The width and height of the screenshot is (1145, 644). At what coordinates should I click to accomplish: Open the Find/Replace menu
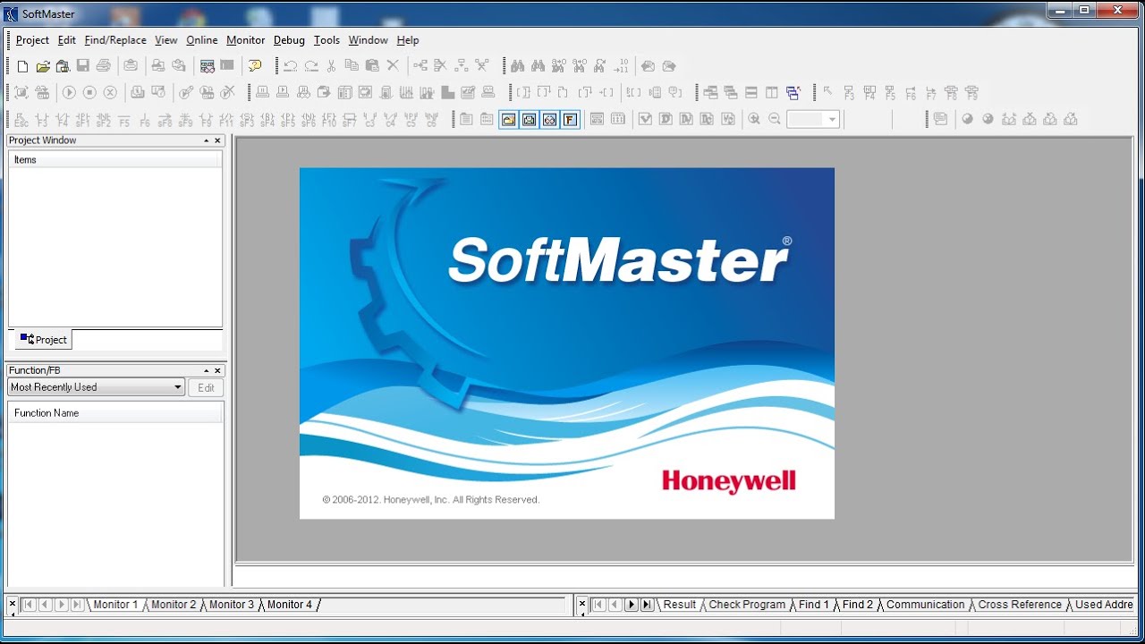(x=115, y=40)
